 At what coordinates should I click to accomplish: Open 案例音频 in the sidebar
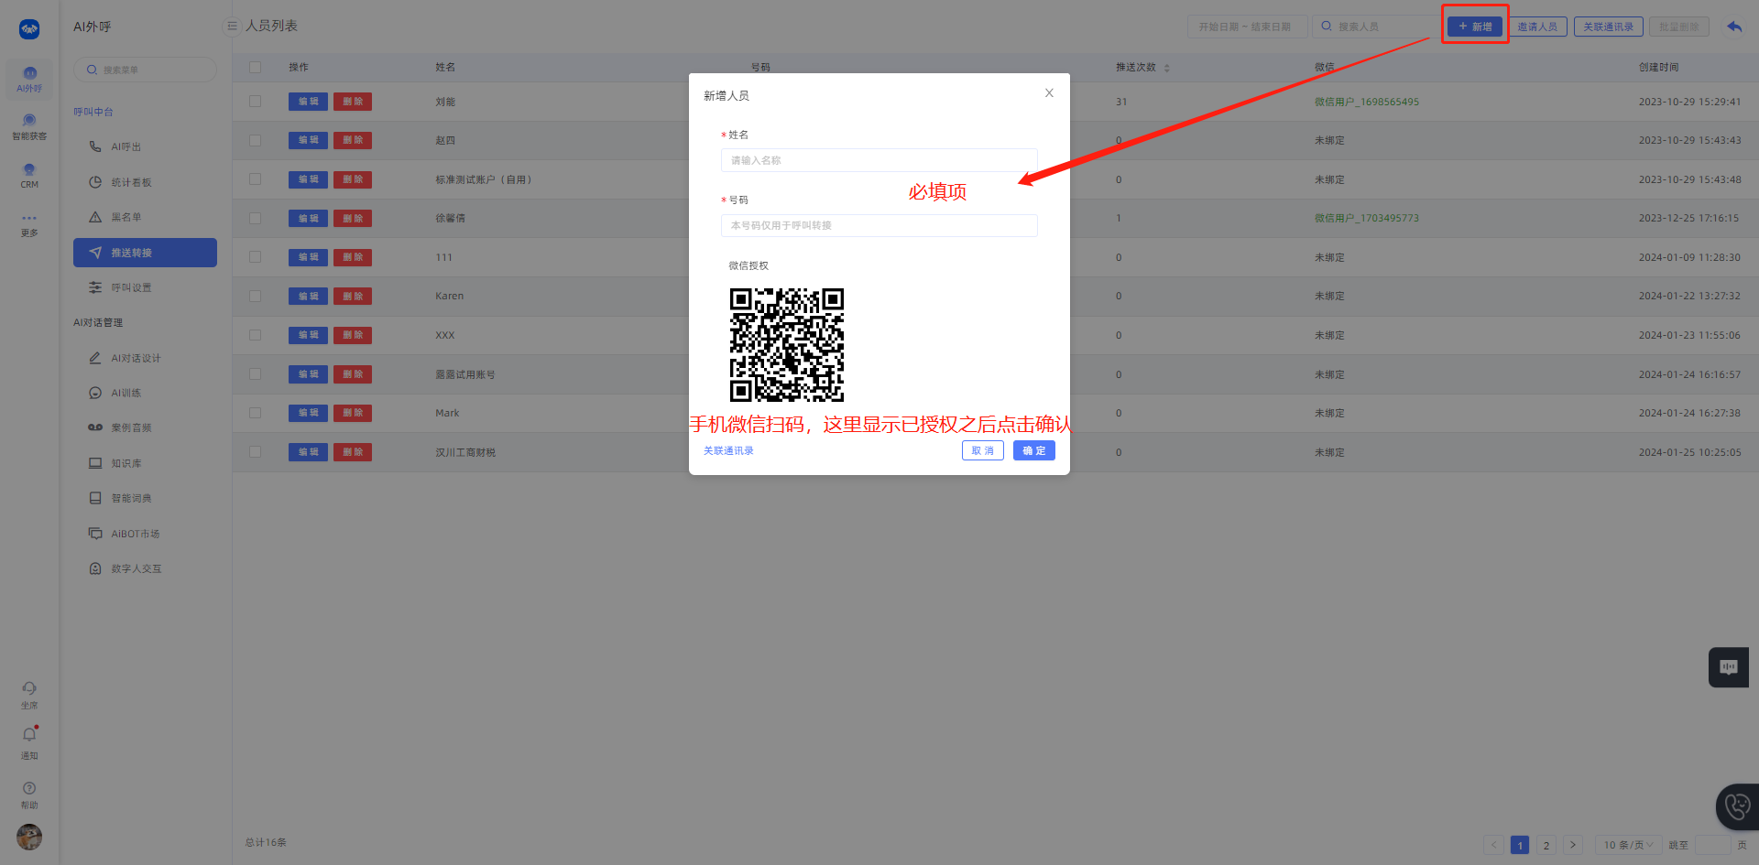[x=145, y=427]
